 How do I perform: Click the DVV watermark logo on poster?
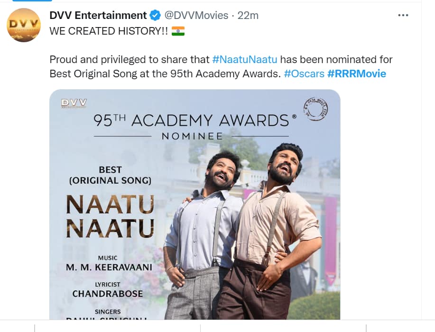tap(74, 103)
